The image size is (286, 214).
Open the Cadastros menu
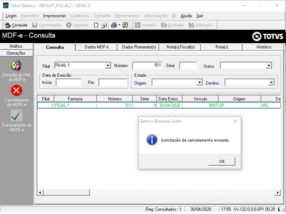tap(80, 16)
